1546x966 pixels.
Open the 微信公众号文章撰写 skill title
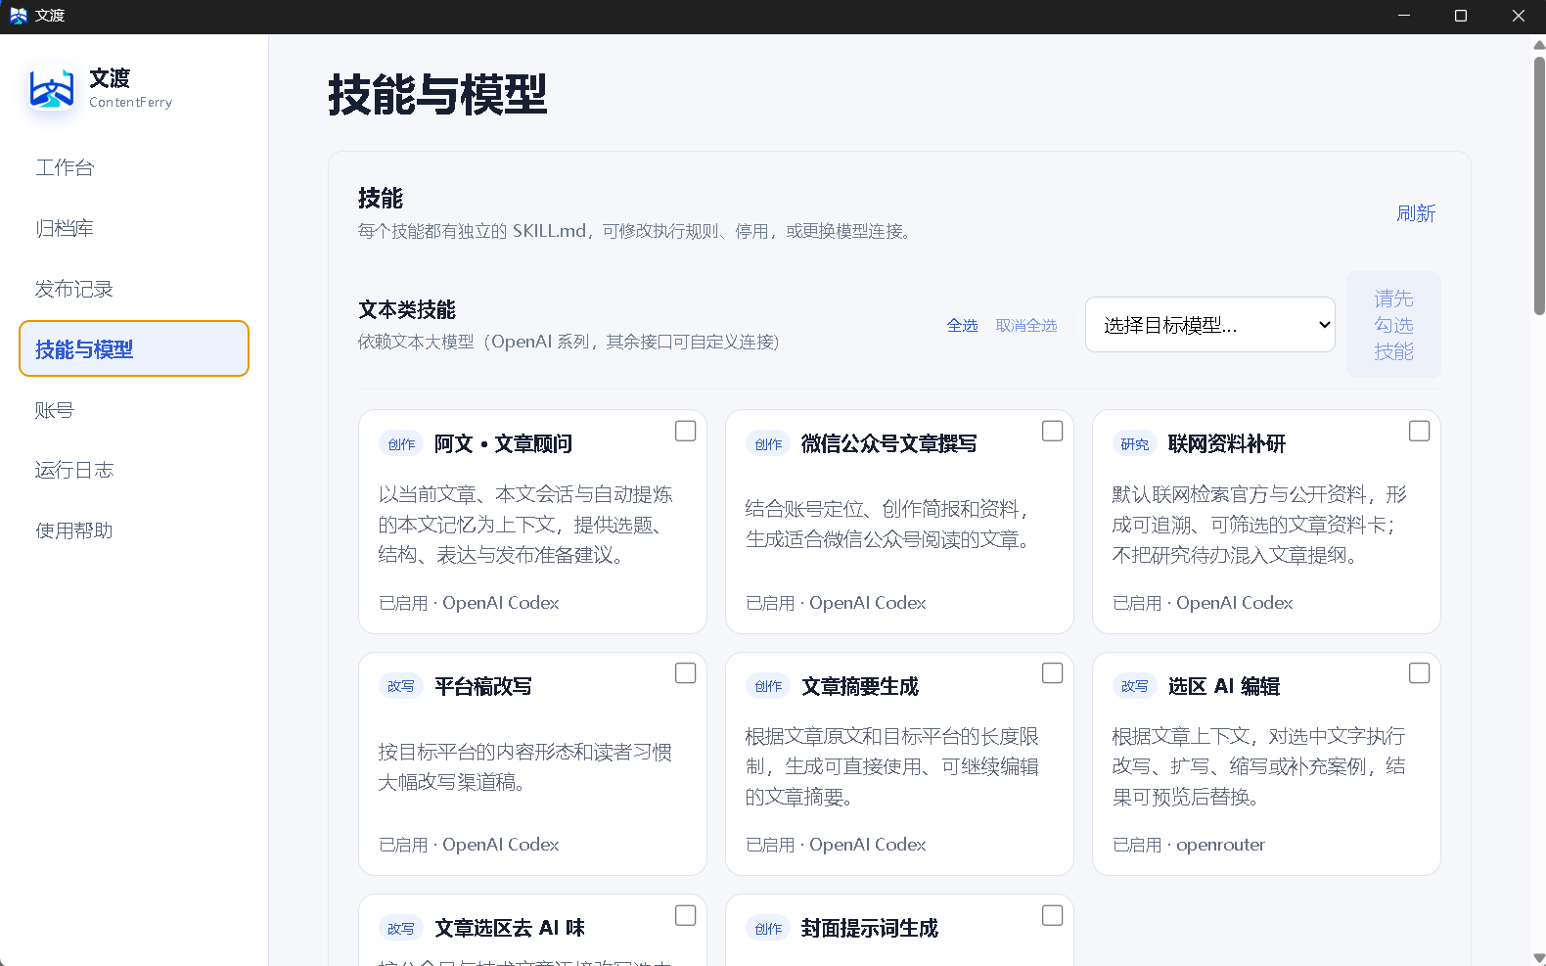889,444
